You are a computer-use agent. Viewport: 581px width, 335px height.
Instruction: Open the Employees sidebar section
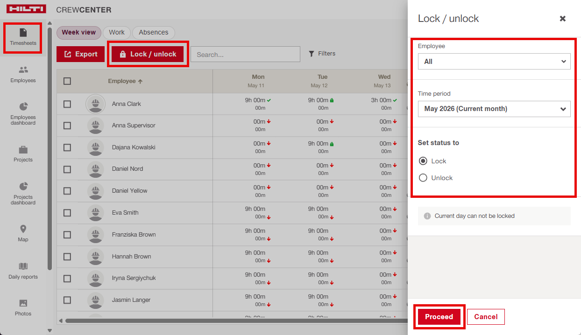coord(23,75)
